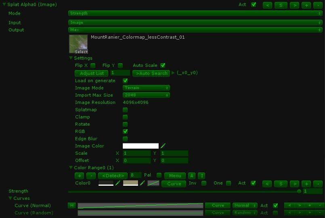Click the >Auto Search button
Screen dimensions: 325x218
coord(151,73)
